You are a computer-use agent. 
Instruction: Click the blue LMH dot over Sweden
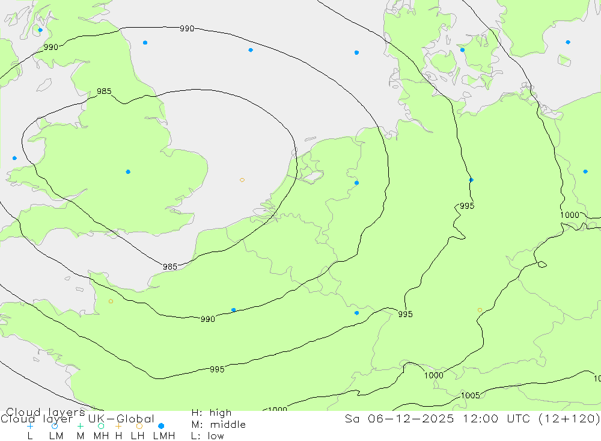tap(568, 42)
